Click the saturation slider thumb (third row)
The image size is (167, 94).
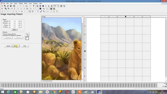[x=14, y=25]
